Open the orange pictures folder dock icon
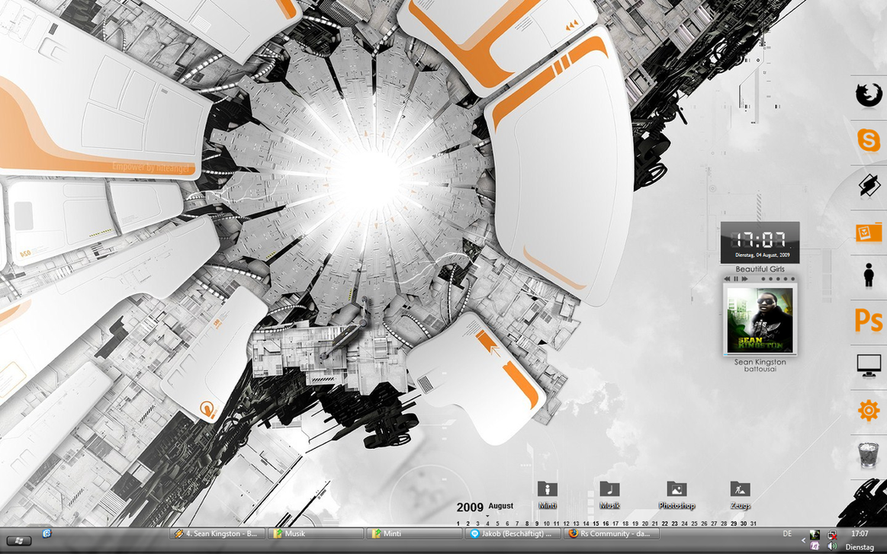 click(x=868, y=232)
